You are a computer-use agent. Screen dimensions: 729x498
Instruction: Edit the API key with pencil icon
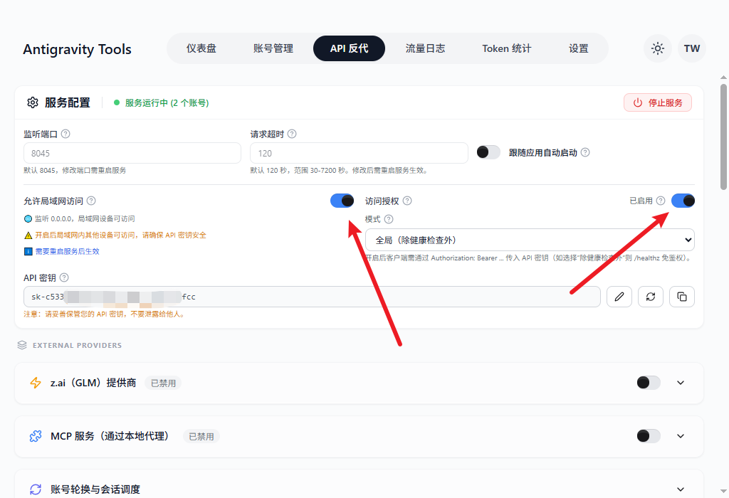[619, 297]
